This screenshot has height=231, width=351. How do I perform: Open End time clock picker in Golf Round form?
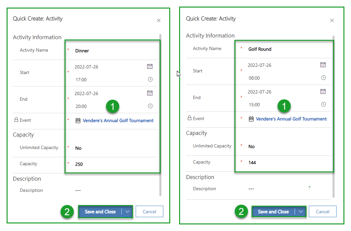point(323,104)
